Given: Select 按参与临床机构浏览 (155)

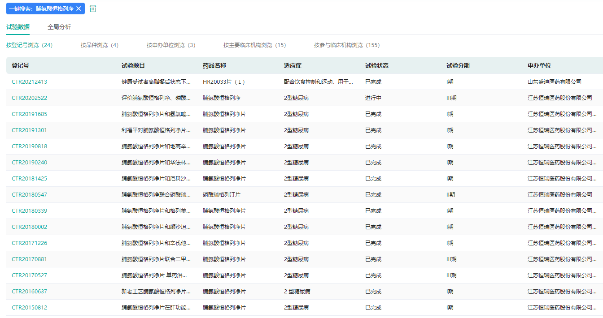Looking at the screenshot, I should point(347,45).
